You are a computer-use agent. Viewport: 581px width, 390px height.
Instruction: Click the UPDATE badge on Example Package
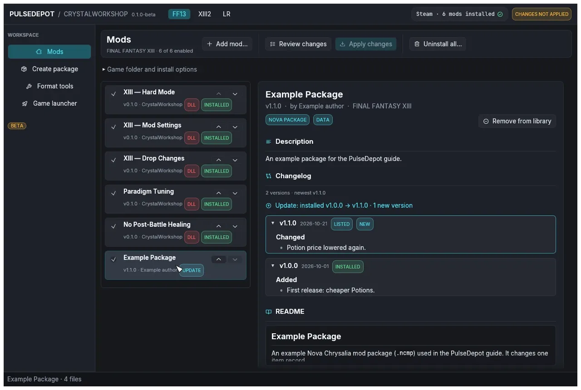(192, 270)
